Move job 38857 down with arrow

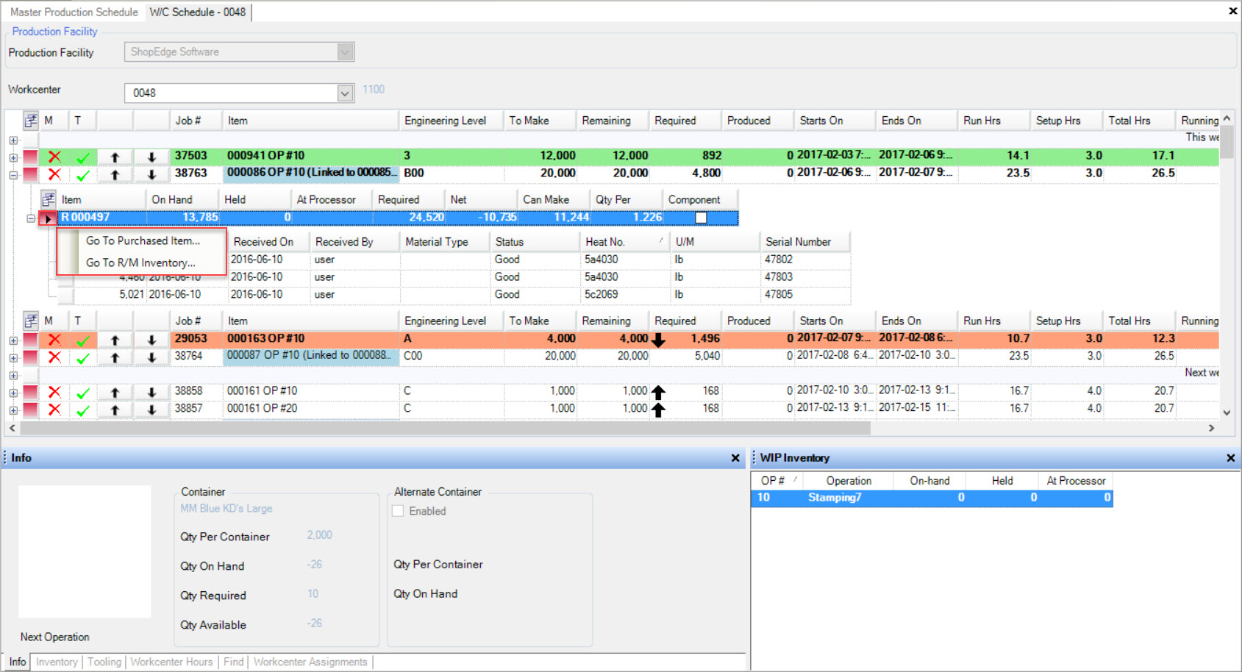(151, 410)
